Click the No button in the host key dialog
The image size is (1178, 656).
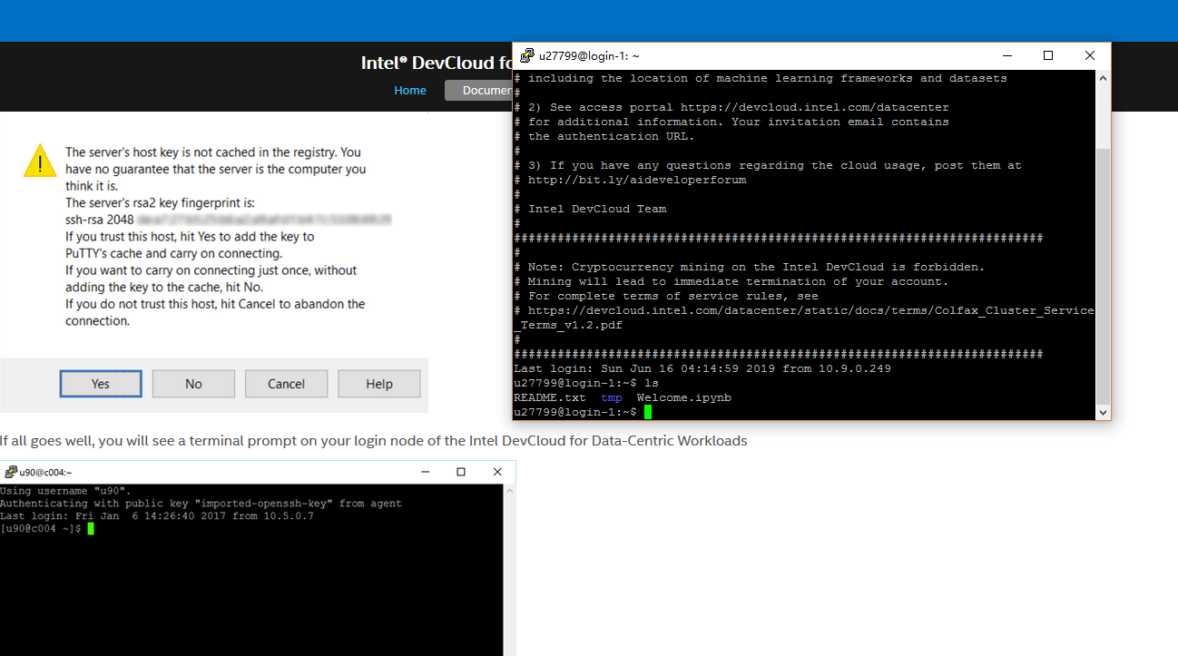click(x=193, y=384)
